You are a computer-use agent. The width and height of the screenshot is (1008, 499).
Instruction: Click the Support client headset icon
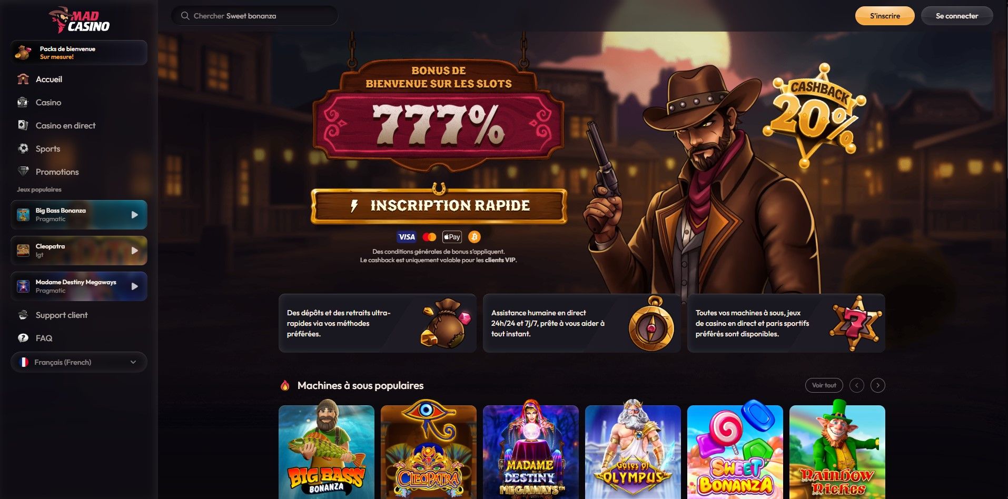(23, 315)
